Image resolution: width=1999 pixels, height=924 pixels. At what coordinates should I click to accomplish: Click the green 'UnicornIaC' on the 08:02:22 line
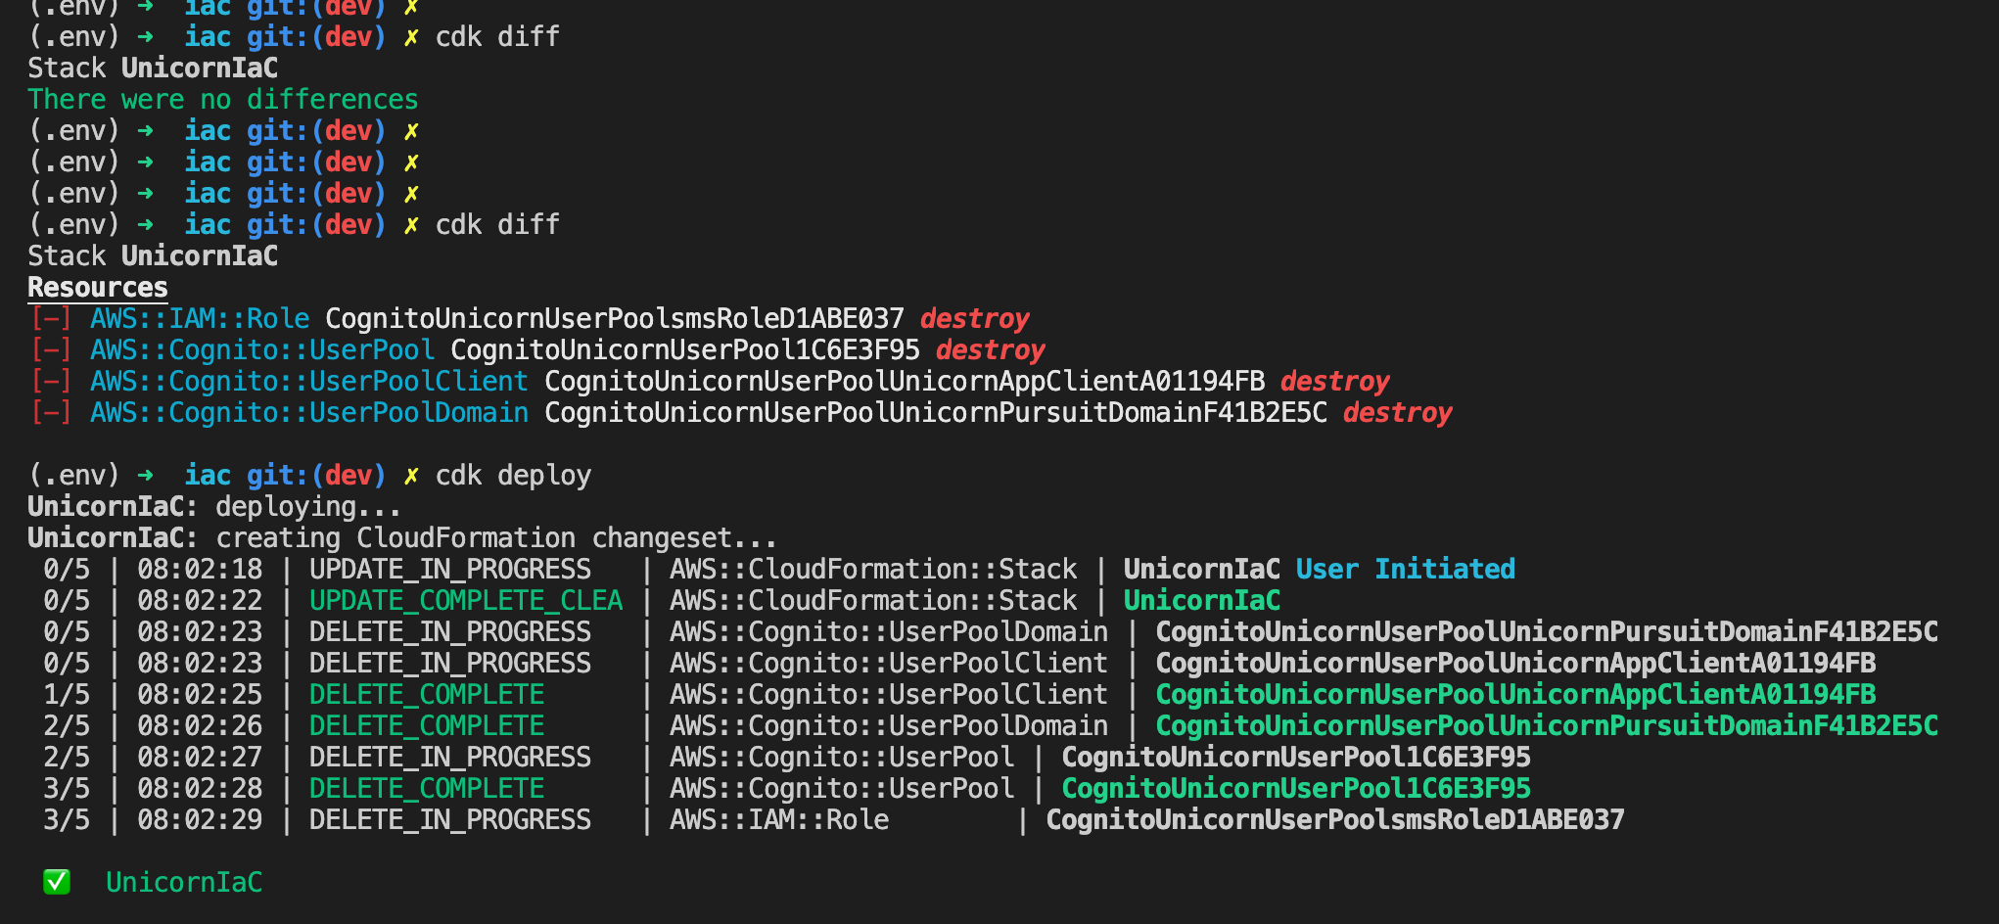pyautogui.click(x=1202, y=601)
